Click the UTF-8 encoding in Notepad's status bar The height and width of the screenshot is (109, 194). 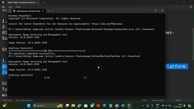(x=178, y=100)
